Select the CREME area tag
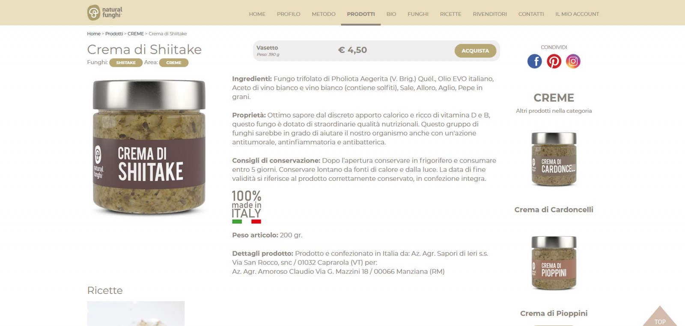Image resolution: width=685 pixels, height=326 pixels. [x=174, y=62]
